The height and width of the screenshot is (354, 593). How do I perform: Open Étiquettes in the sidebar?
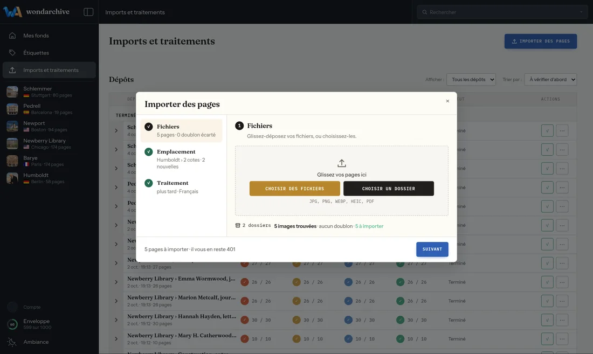click(x=49, y=52)
